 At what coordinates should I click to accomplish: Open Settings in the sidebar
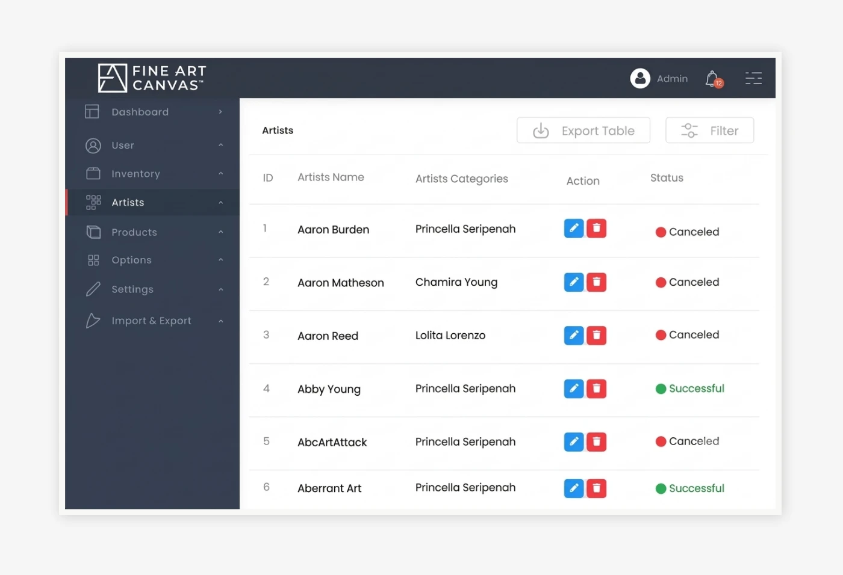click(132, 289)
